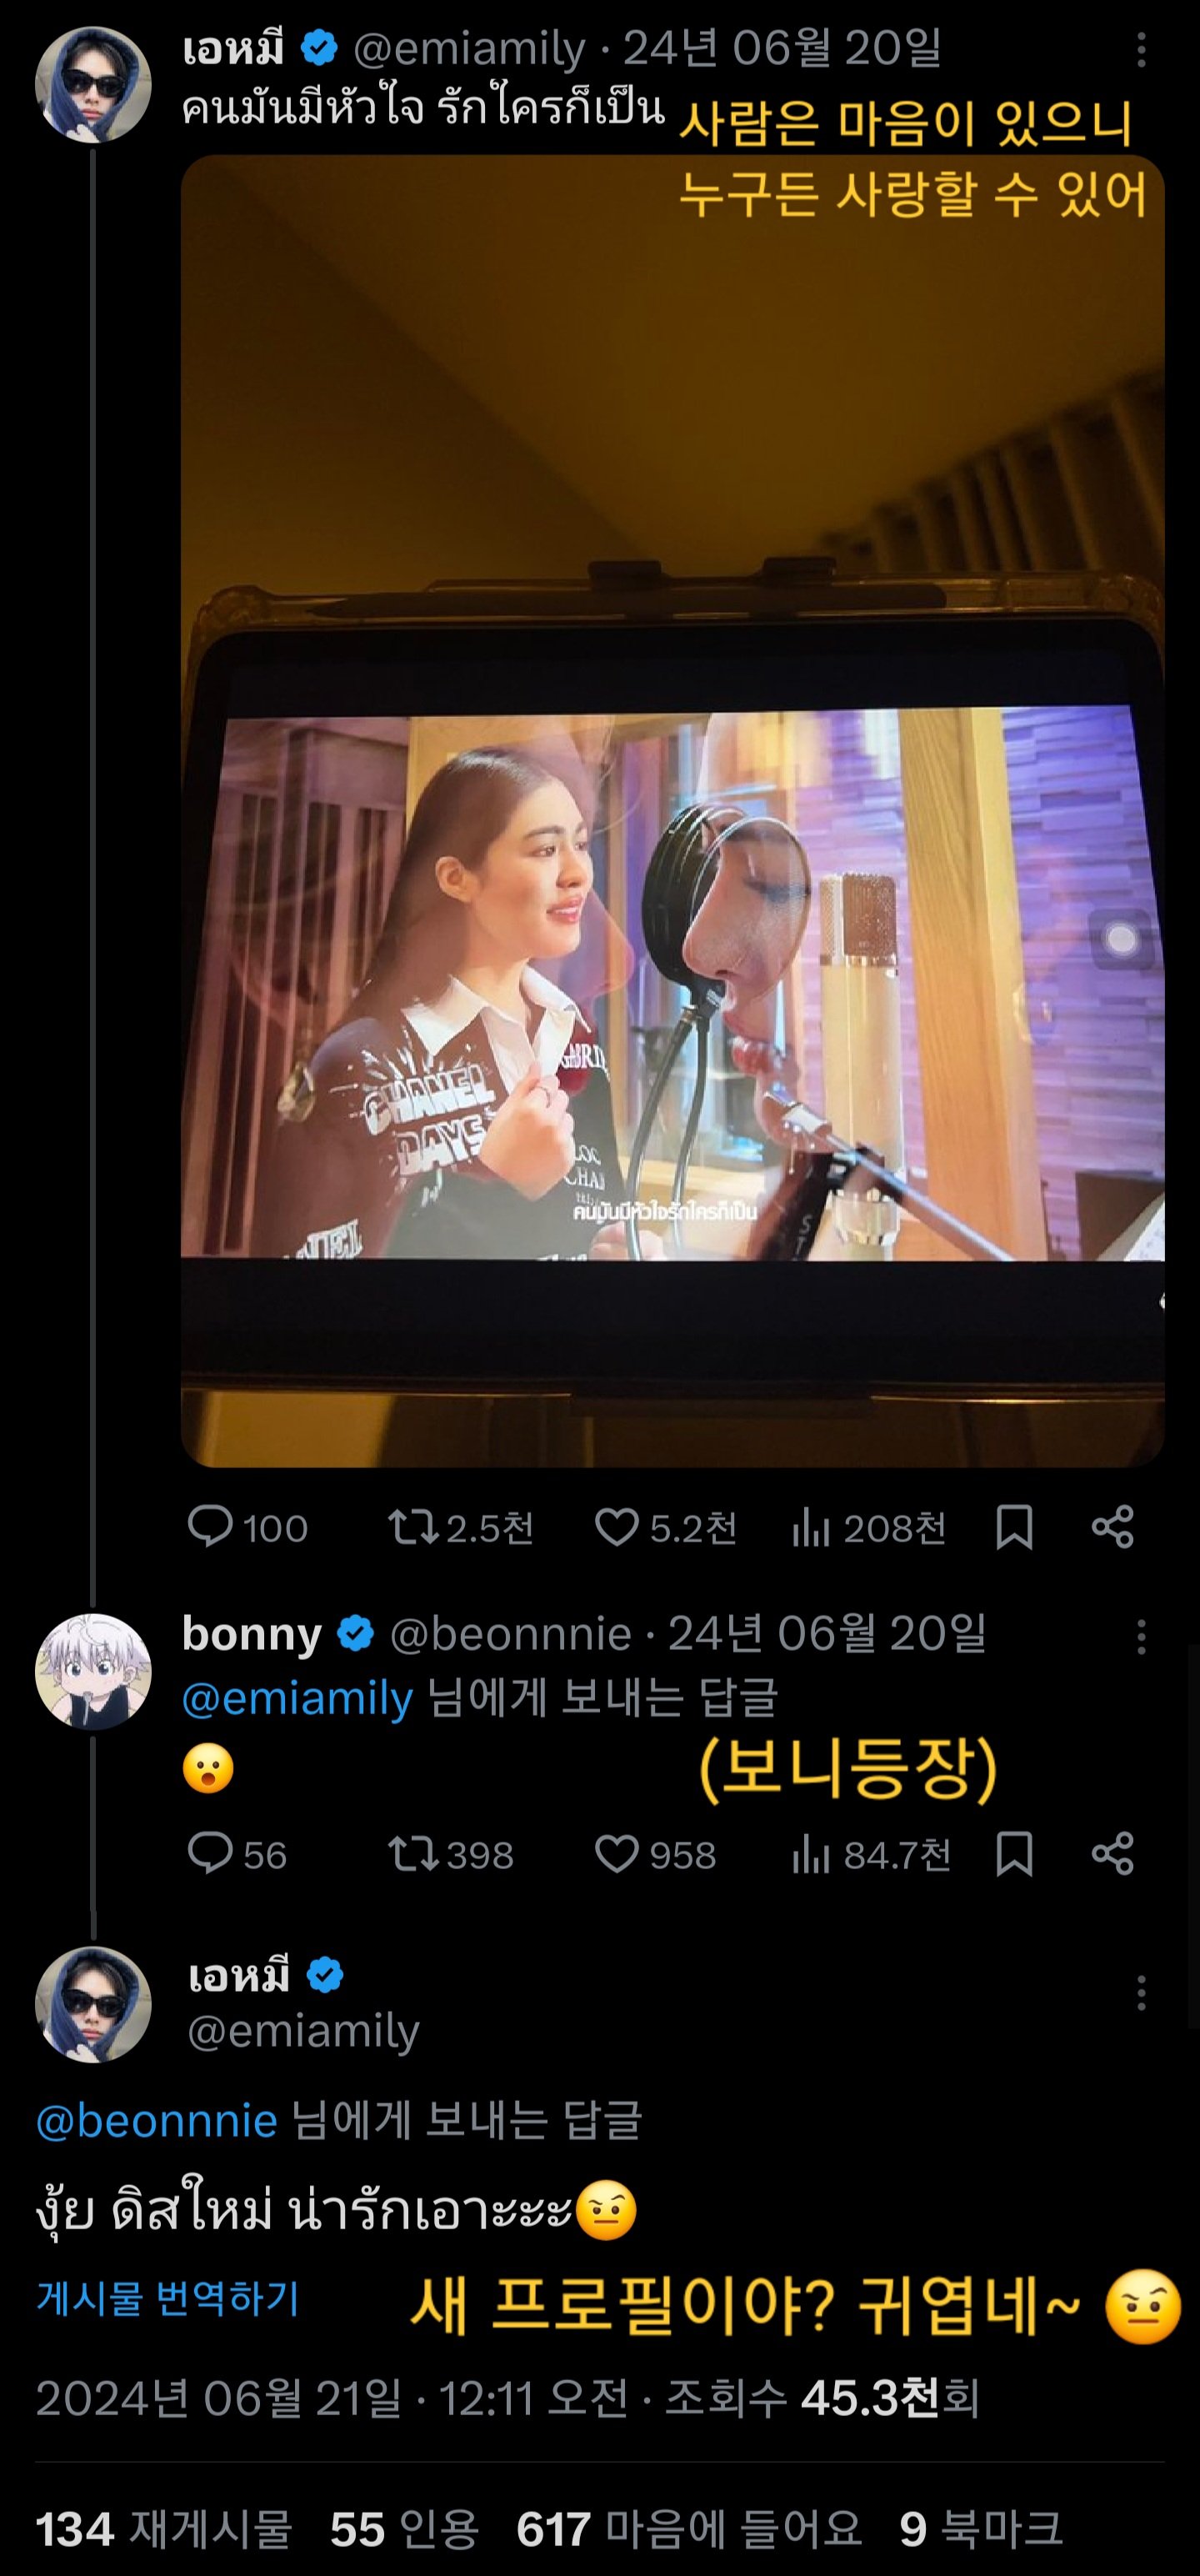
Task: Open the @beonnnie mention in the bottom tweet
Action: point(157,2121)
